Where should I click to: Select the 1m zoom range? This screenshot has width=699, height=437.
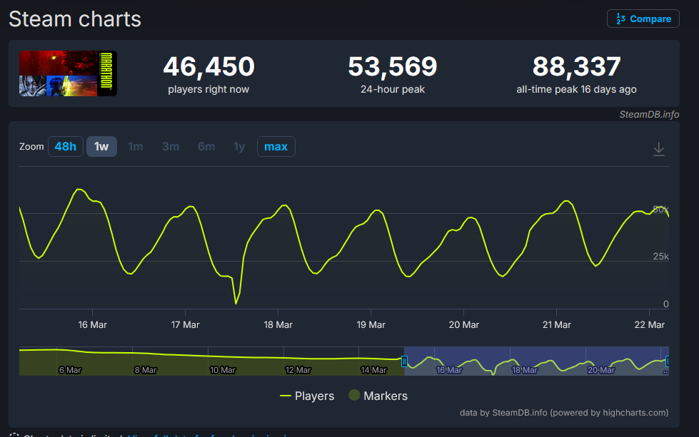(136, 146)
